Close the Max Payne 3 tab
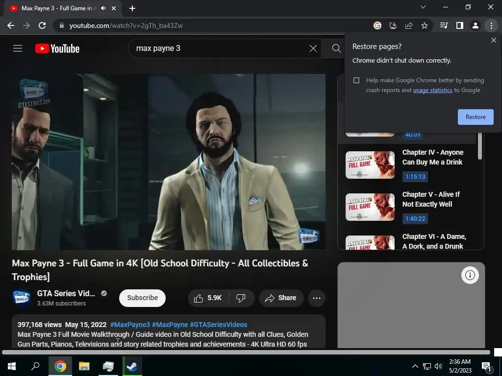Screen dimensions: 502x376 pos(114,8)
